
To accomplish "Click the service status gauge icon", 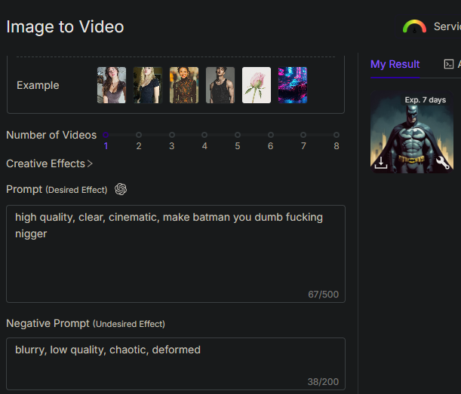I will (x=414, y=26).
